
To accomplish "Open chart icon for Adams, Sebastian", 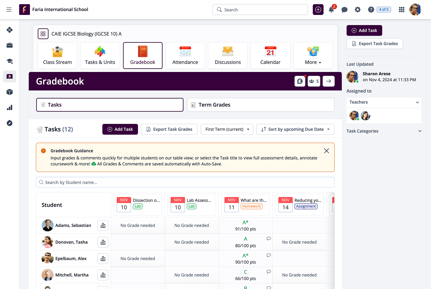I will click(x=103, y=225).
